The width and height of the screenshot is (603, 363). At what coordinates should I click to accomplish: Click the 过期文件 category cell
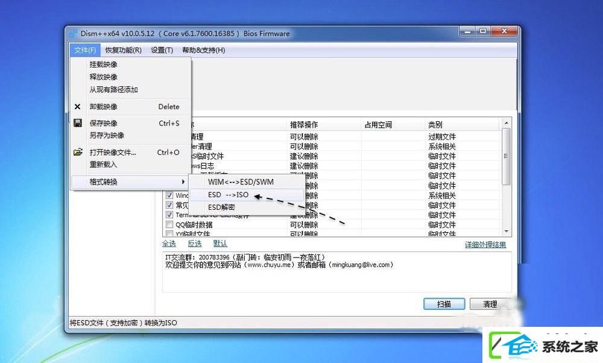coord(442,136)
